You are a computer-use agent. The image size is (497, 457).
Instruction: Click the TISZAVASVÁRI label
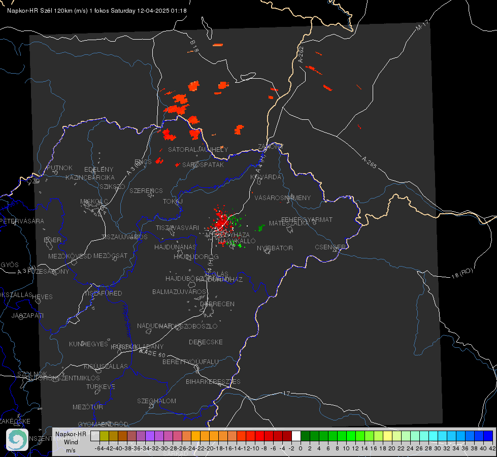click(x=178, y=227)
